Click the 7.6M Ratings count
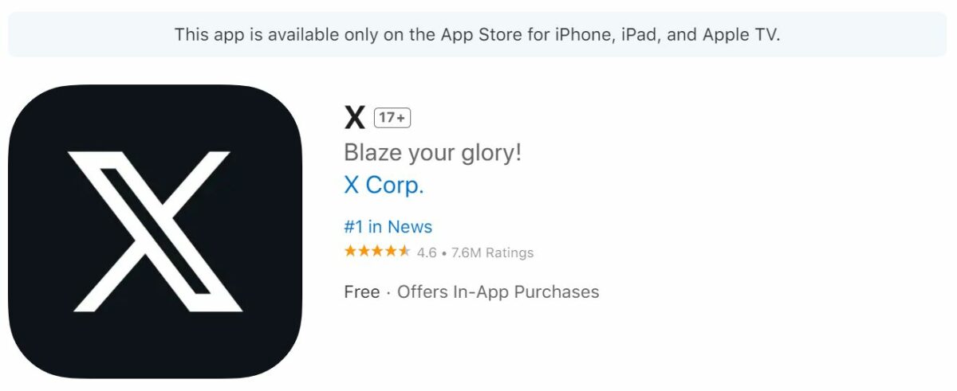 click(x=492, y=252)
